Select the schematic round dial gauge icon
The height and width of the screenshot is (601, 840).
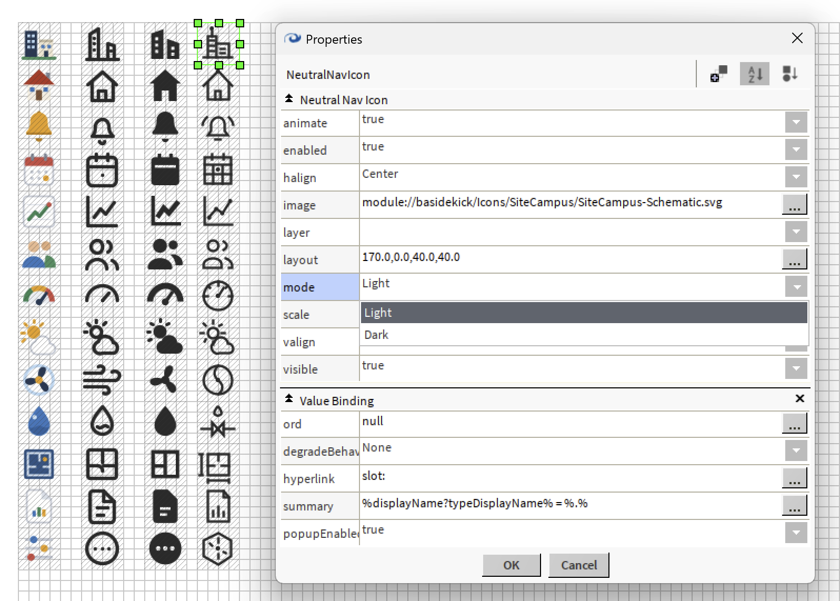[x=218, y=296]
